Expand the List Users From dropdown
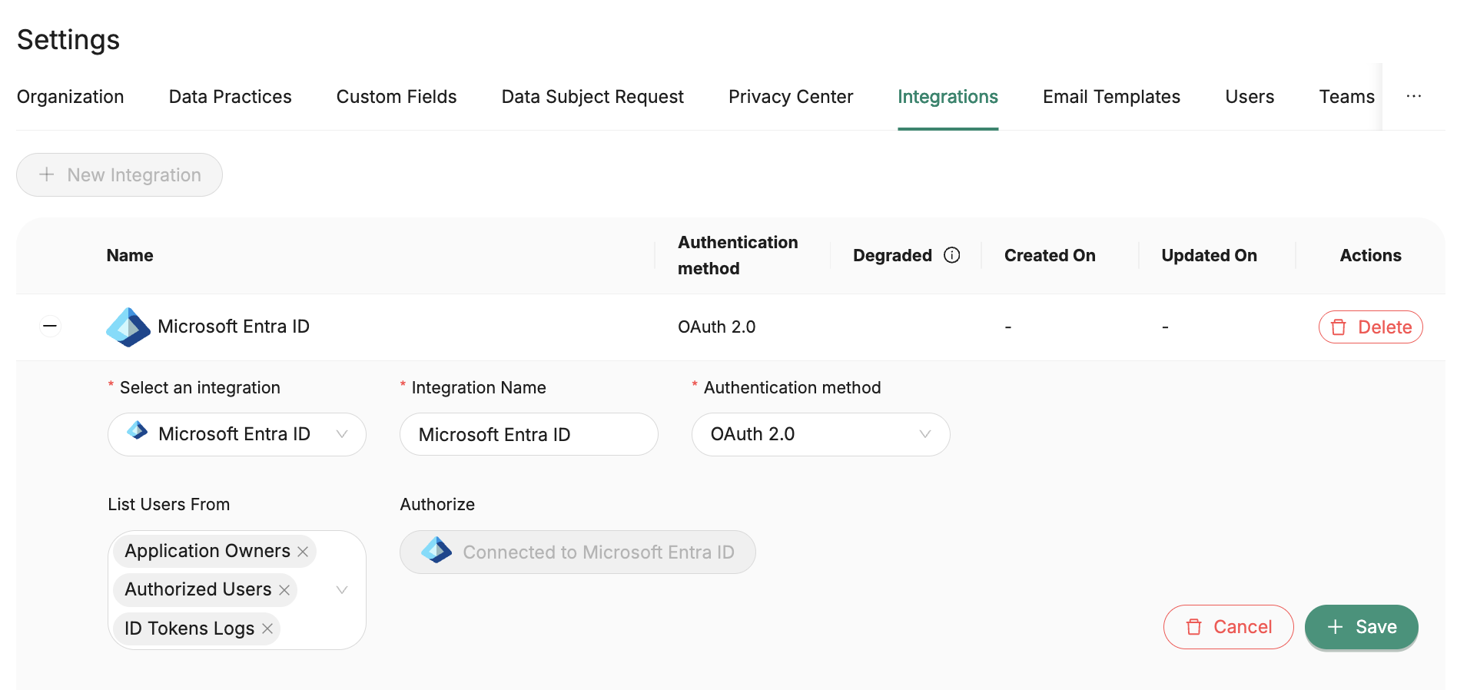 (342, 590)
